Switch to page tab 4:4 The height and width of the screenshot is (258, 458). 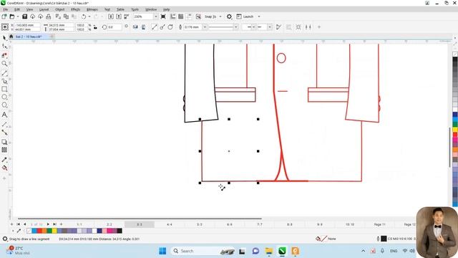point(170,224)
